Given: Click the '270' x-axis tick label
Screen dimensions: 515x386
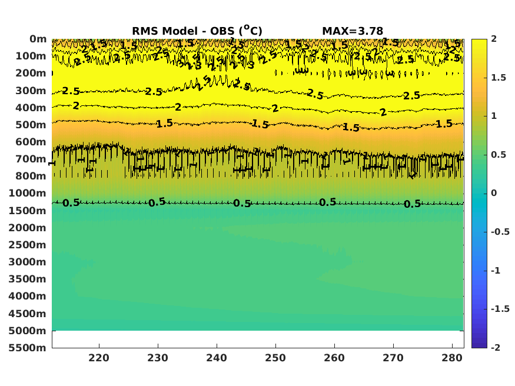Looking at the screenshot, I should tap(393, 358).
